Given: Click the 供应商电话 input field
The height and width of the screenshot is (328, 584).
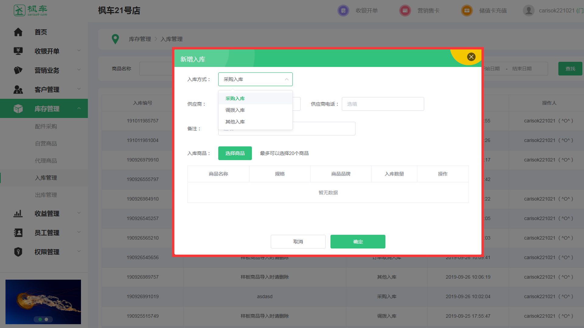Looking at the screenshot, I should coord(383,104).
